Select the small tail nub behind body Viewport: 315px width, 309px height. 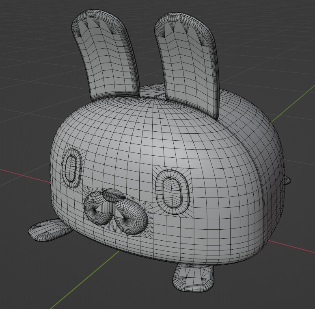pyautogui.click(x=287, y=180)
